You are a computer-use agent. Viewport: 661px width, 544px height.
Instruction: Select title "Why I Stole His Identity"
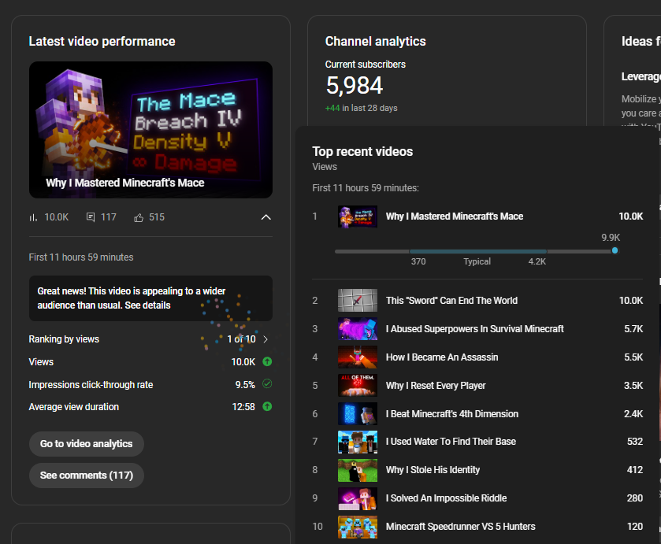point(433,470)
